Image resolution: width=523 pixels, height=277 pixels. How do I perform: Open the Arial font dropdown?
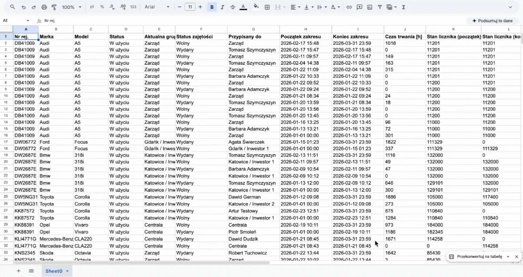point(157,7)
